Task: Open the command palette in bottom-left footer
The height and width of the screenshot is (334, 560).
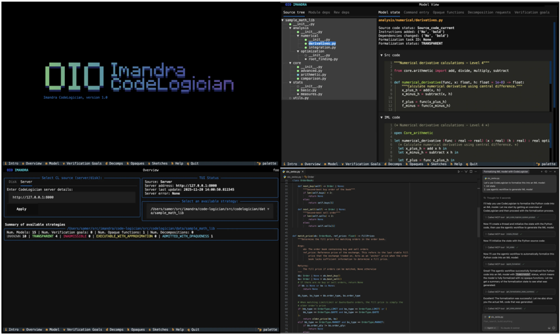Action: point(267,330)
